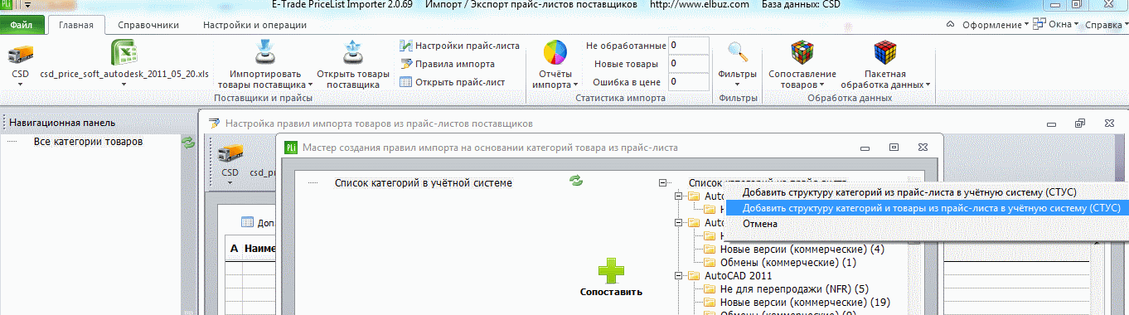Open the Отчёты импорта dropdown arrow

(x=575, y=85)
